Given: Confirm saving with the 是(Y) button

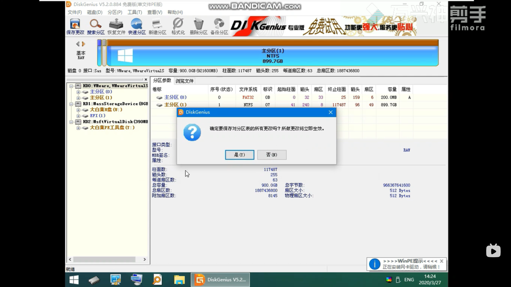Looking at the screenshot, I should coord(239,155).
